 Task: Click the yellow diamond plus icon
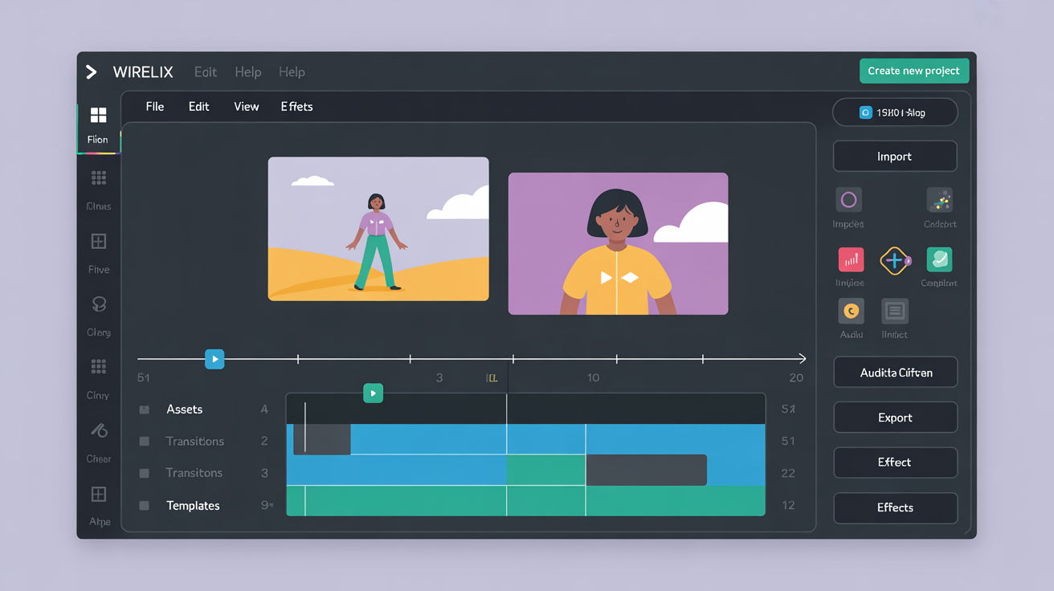[894, 260]
